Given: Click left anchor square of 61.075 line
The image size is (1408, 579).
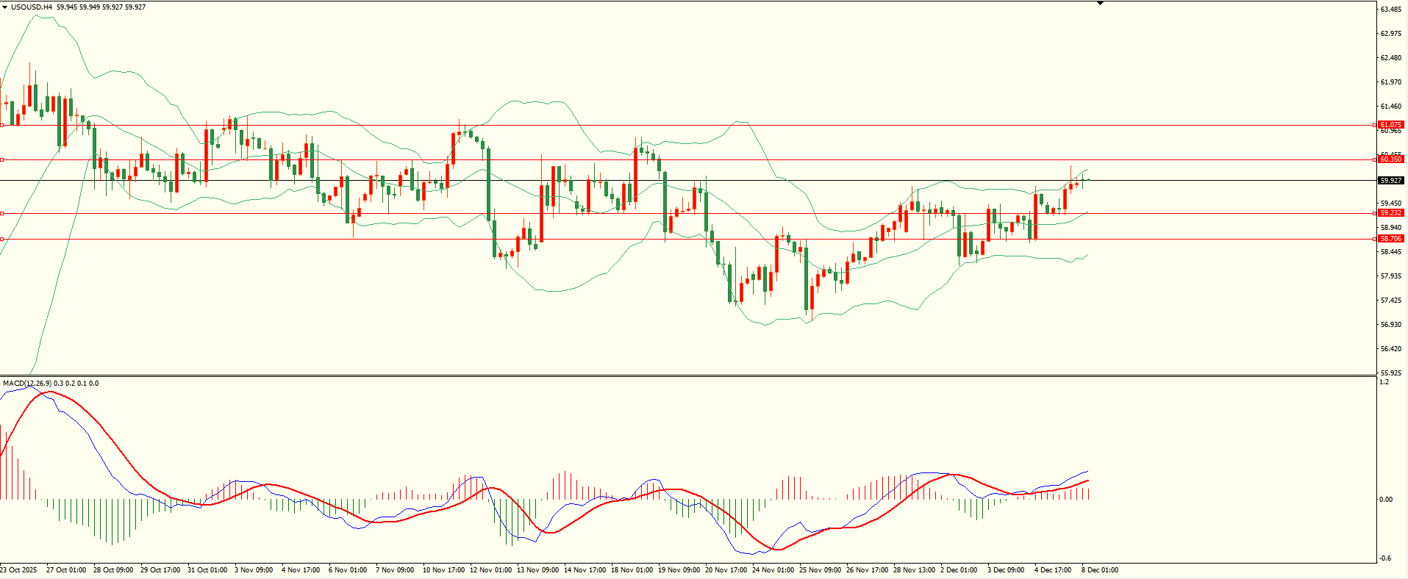Looking at the screenshot, I should pos(2,125).
